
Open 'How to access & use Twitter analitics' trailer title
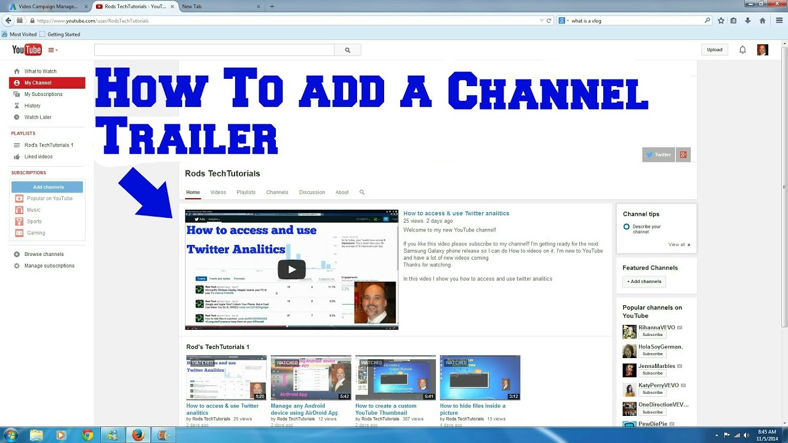point(456,213)
